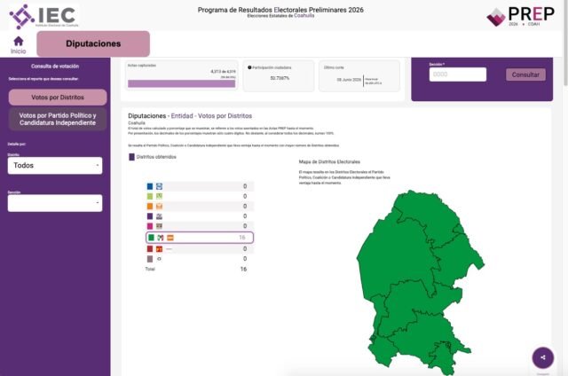Click the Votos por Distritos breadcrumb text
Screen dimensions: 568x376
tap(225, 116)
